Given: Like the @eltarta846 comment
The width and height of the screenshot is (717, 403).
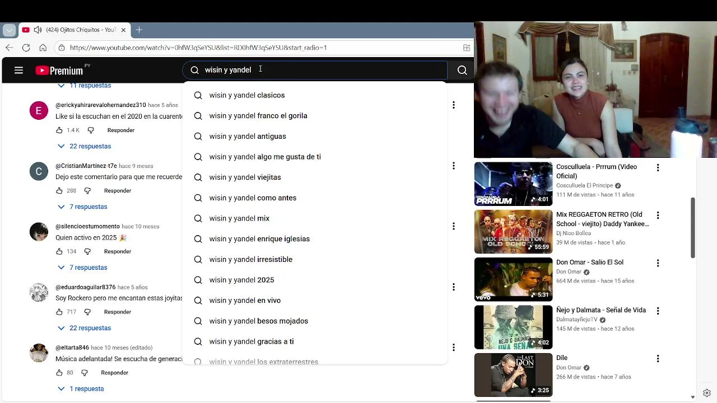Looking at the screenshot, I should coord(59,372).
